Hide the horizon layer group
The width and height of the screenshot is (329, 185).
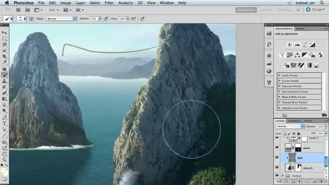(x=277, y=175)
